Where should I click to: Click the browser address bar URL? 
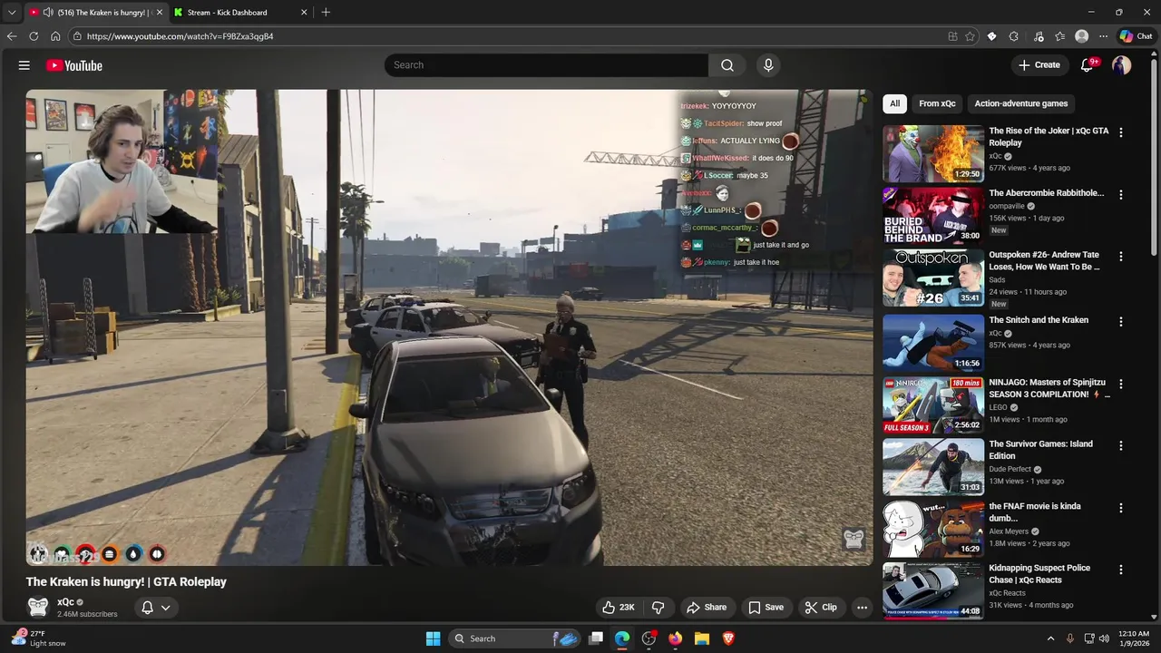[180, 36]
